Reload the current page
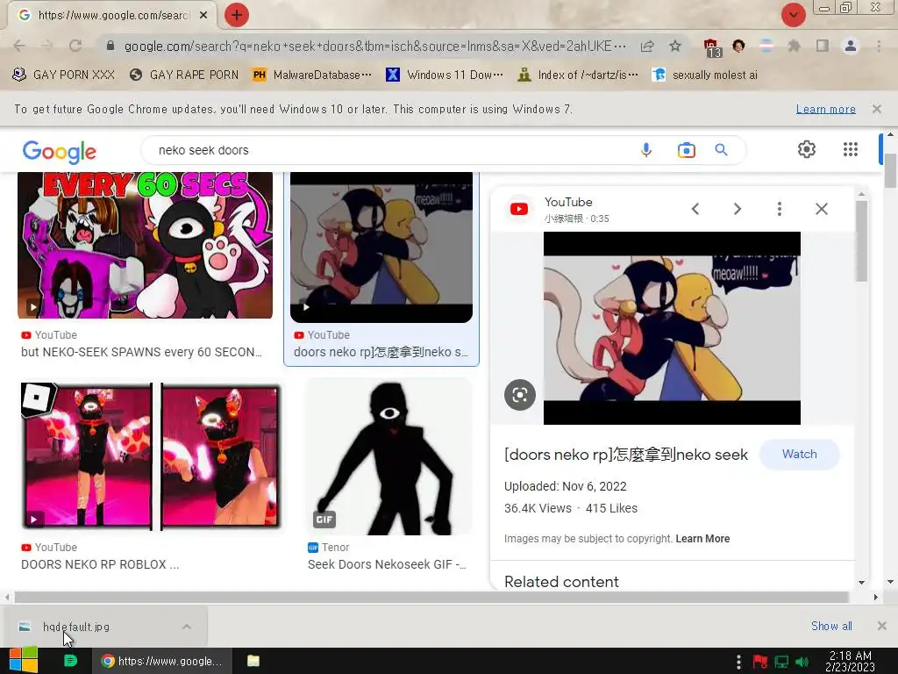Screen dimensions: 898x674 (x=75, y=46)
